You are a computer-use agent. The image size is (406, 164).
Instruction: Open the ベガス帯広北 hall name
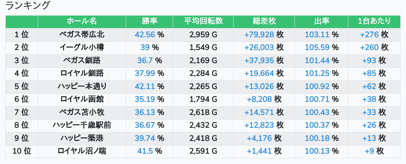(82, 35)
